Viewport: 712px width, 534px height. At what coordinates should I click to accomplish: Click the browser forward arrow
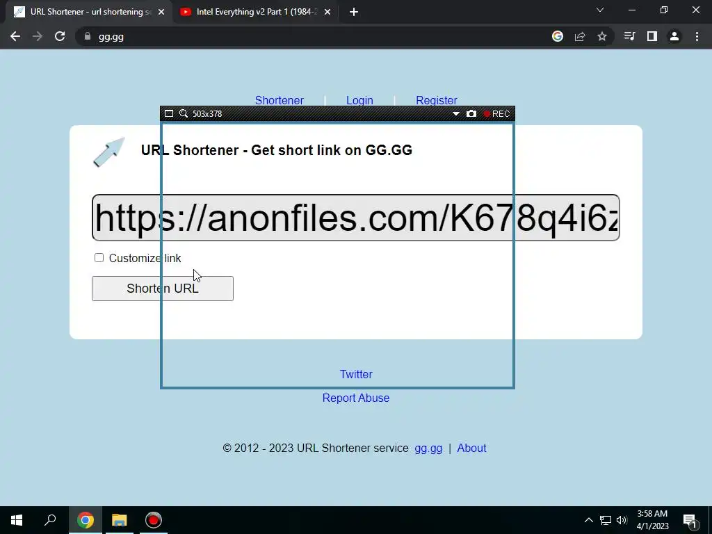pyautogui.click(x=38, y=36)
